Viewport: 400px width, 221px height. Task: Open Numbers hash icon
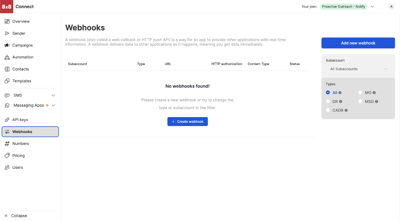click(7, 143)
